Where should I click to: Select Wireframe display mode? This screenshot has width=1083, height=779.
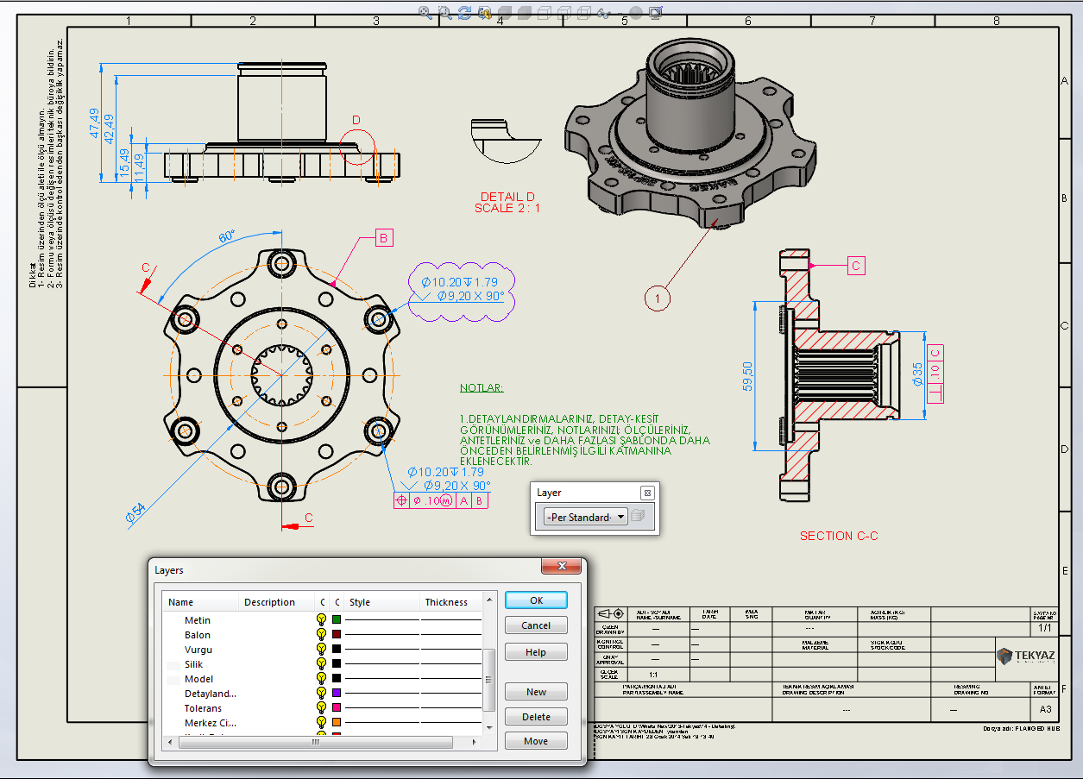coord(582,12)
